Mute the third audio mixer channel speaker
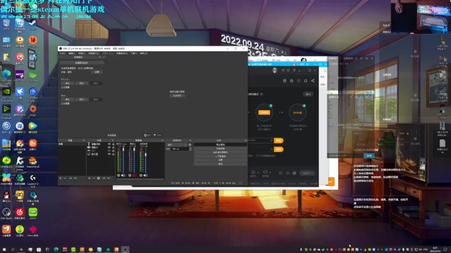Viewport: 451px width, 253px height. pyautogui.click(x=145, y=175)
